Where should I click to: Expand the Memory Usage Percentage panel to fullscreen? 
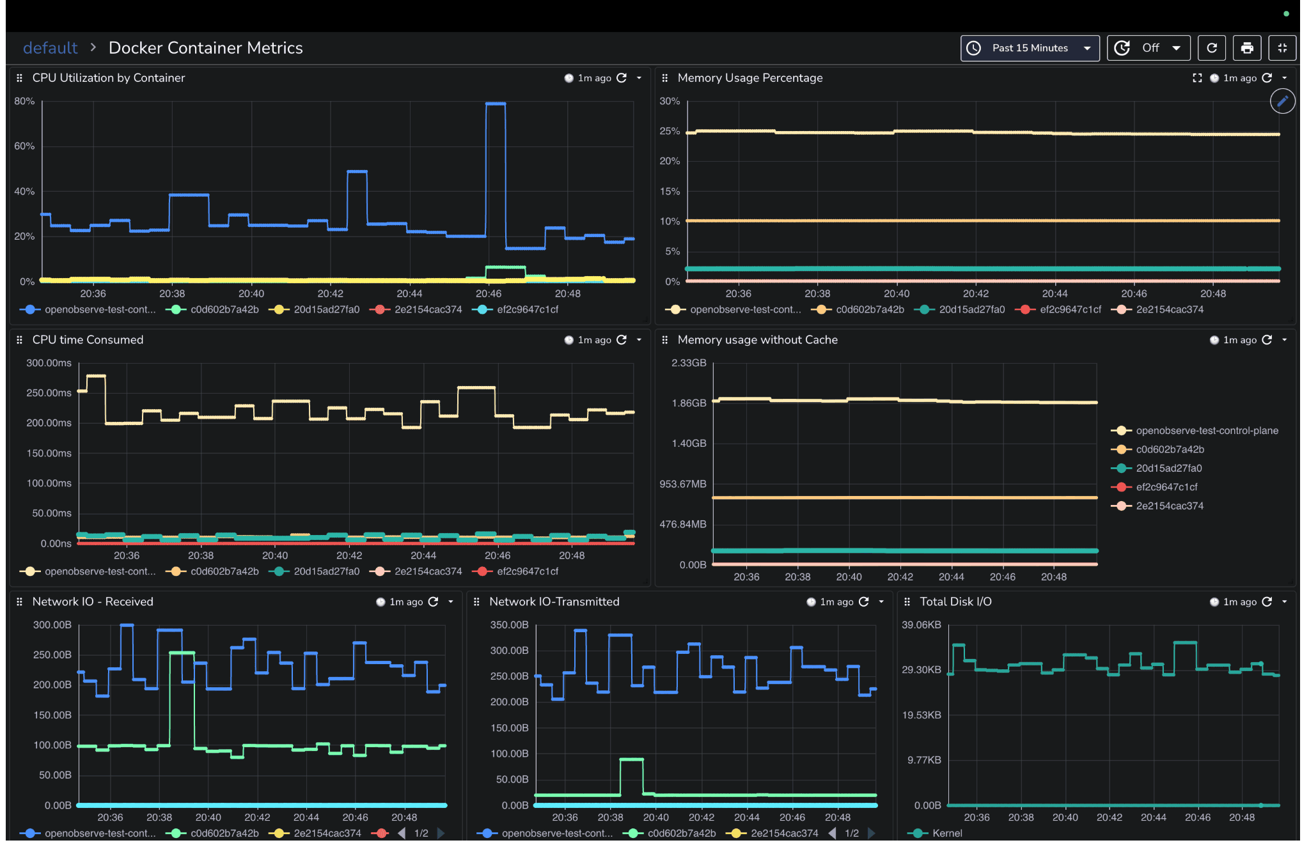tap(1198, 78)
